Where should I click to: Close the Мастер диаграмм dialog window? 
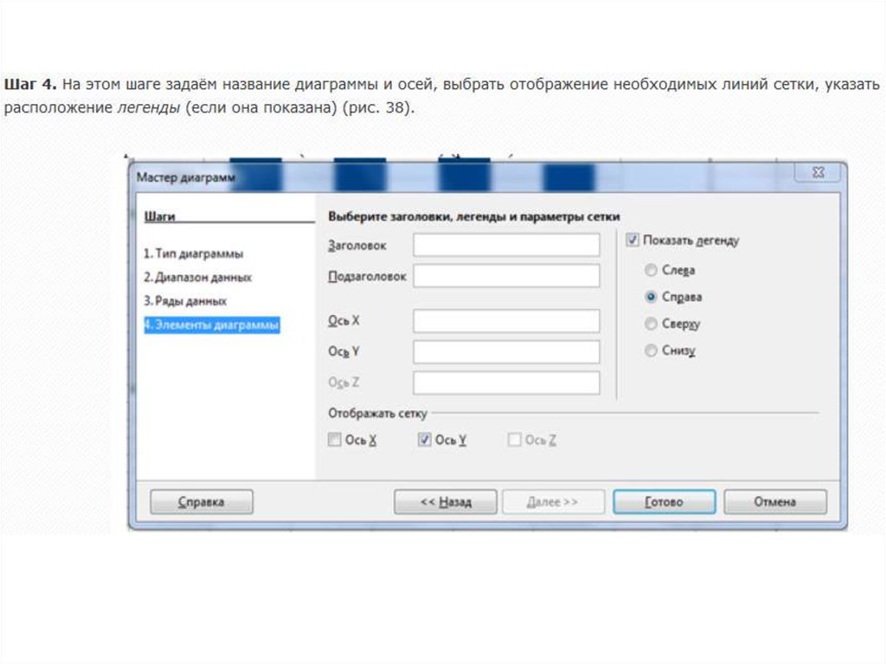817,174
